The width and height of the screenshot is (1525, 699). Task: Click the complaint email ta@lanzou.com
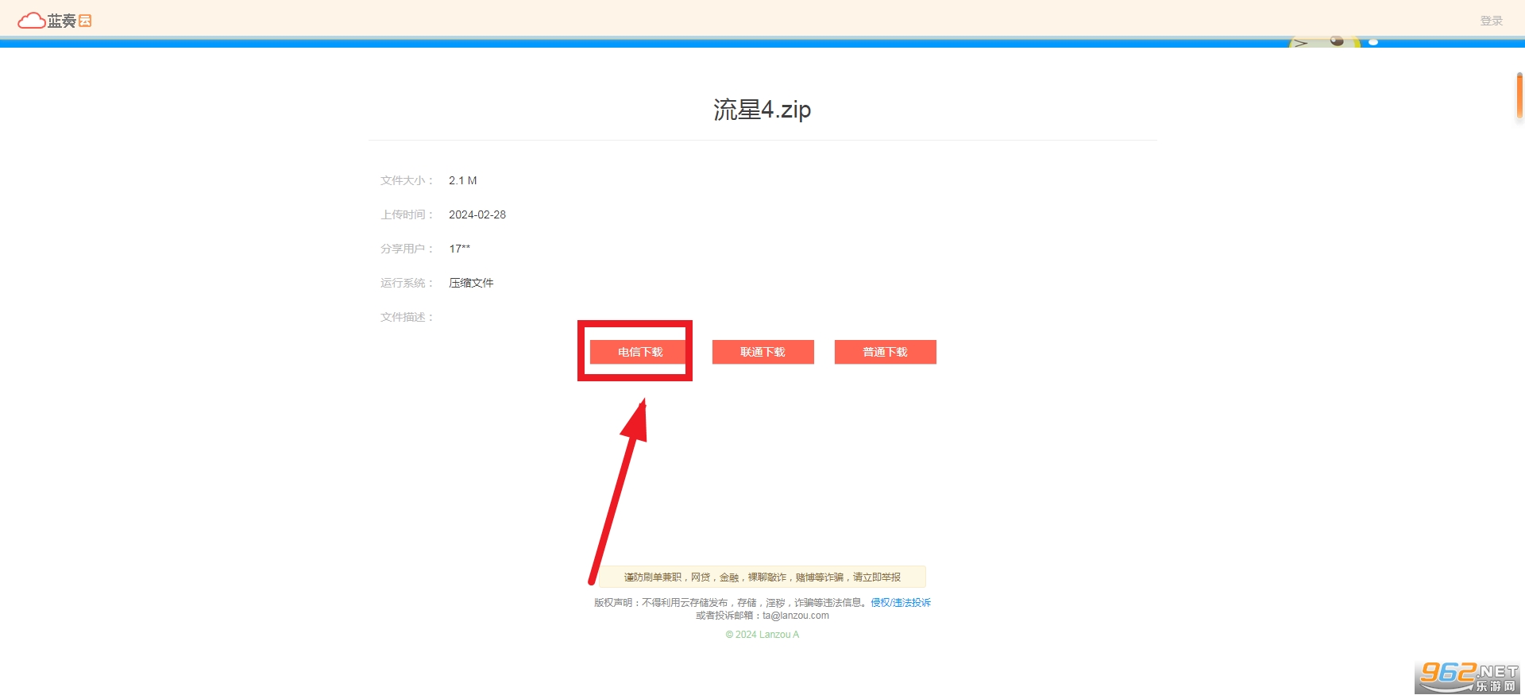coord(796,616)
